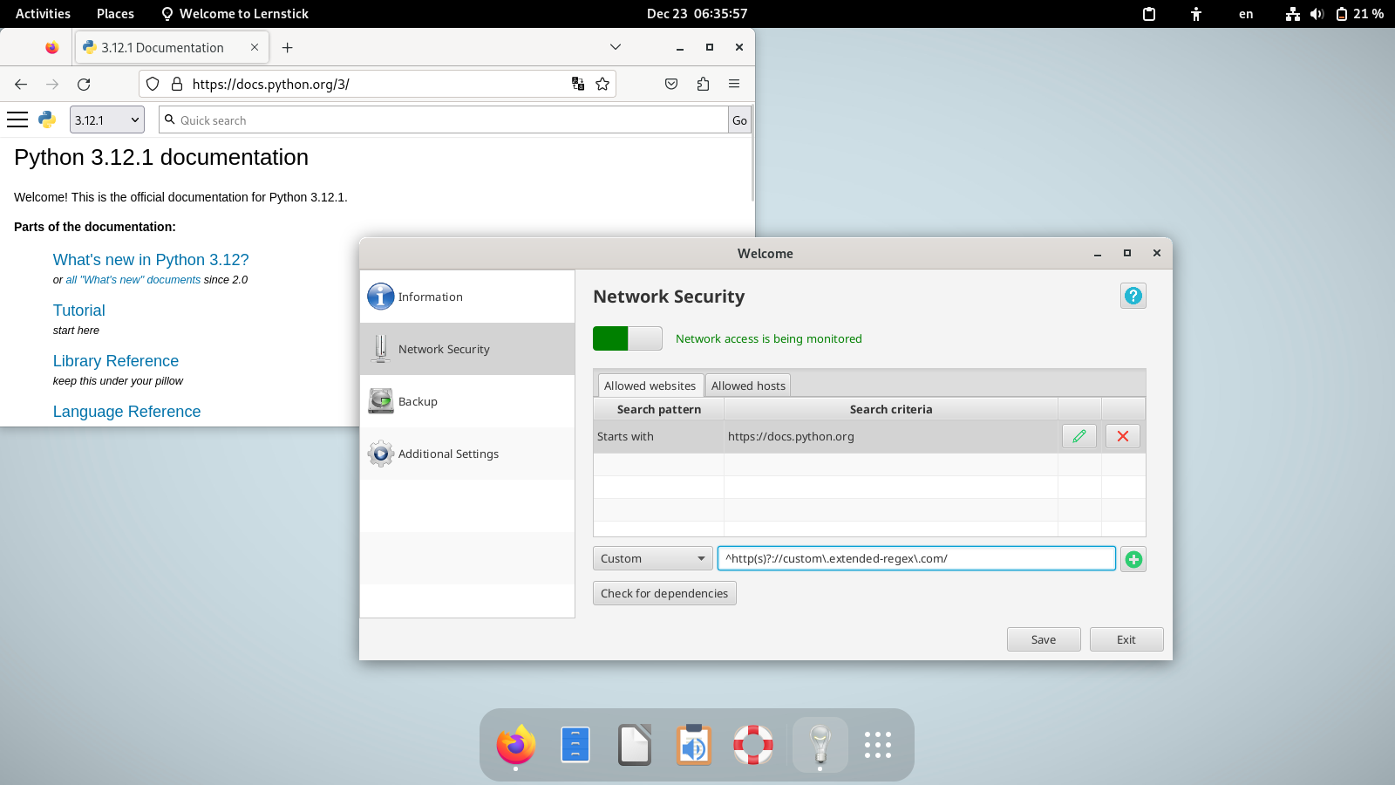
Task: Open the file manager from dock
Action: click(575, 745)
